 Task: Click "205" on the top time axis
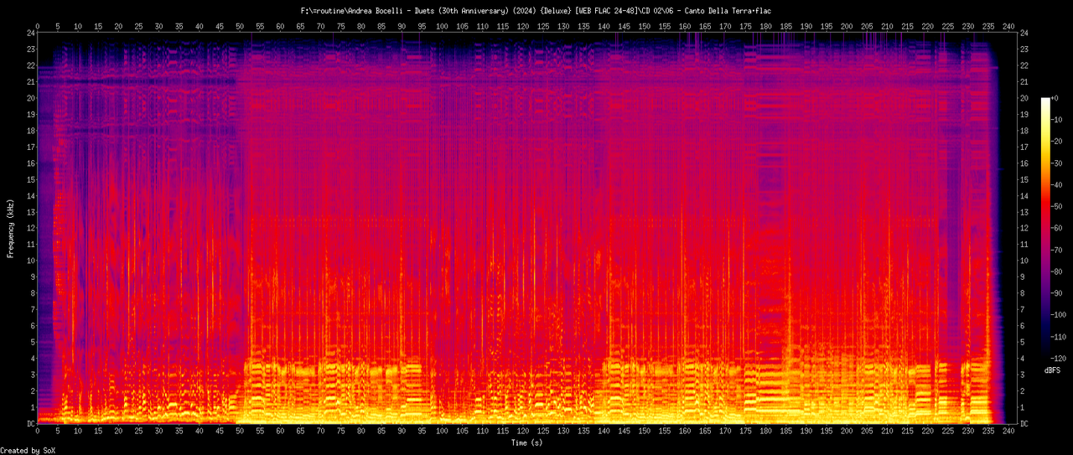click(867, 26)
